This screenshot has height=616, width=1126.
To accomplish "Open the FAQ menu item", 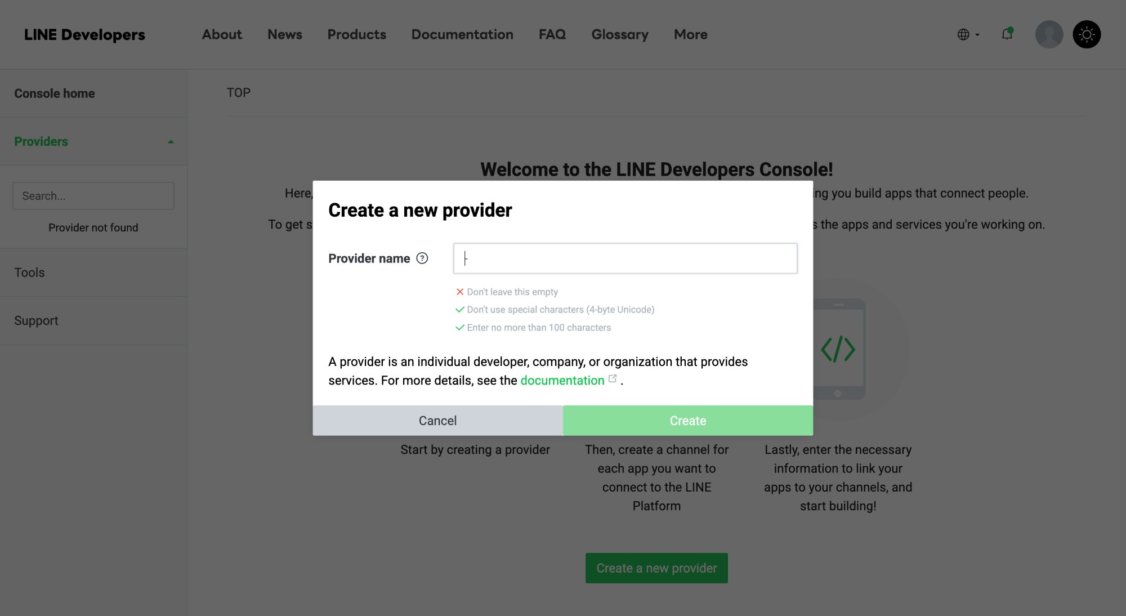I will [552, 34].
